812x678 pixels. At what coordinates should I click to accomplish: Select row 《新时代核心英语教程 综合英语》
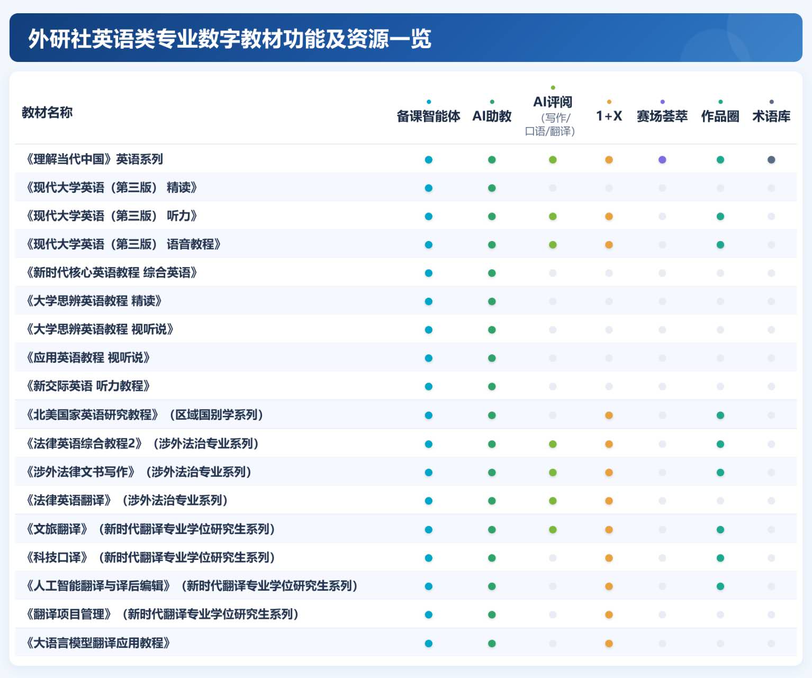coord(405,273)
